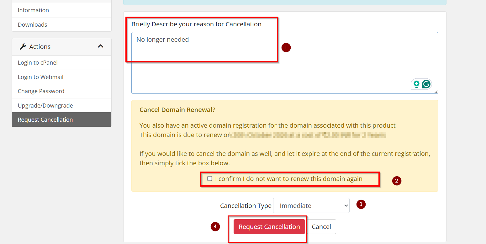Click the Grammarly lightbulb suggestions icon
Image resolution: width=486 pixels, height=244 pixels.
pyautogui.click(x=416, y=84)
